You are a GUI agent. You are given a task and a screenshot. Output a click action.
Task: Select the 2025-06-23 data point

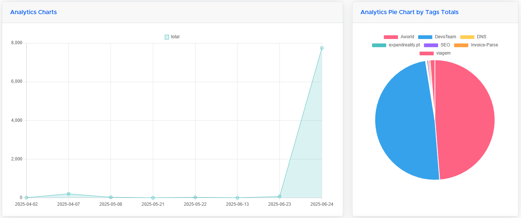[280, 196]
